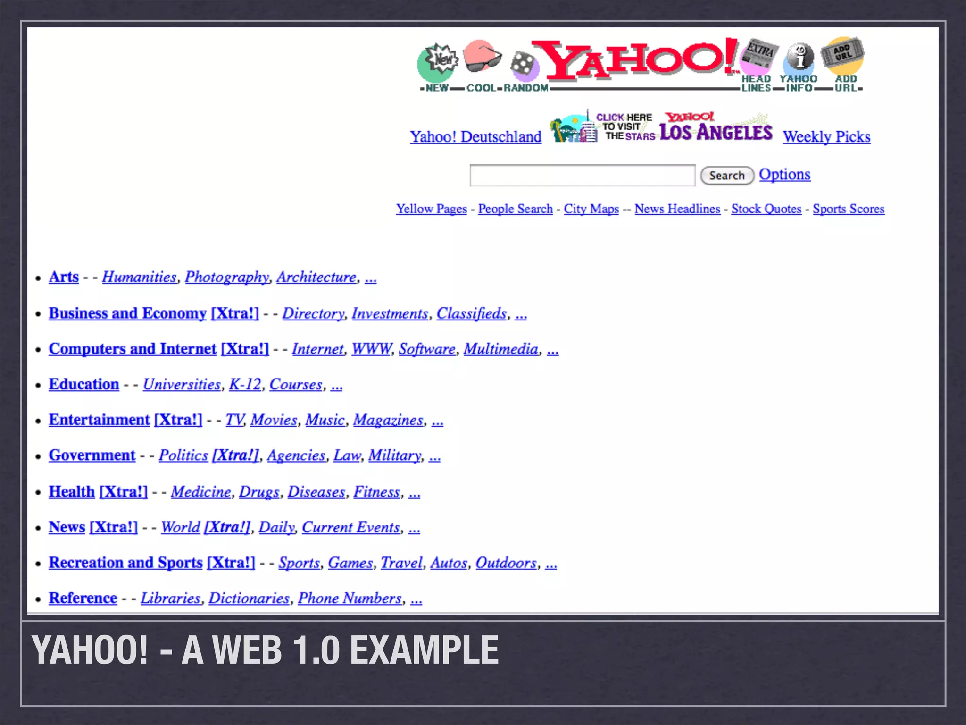Click Xtra! next to Business and Economy
This screenshot has height=725, width=966.
(235, 313)
